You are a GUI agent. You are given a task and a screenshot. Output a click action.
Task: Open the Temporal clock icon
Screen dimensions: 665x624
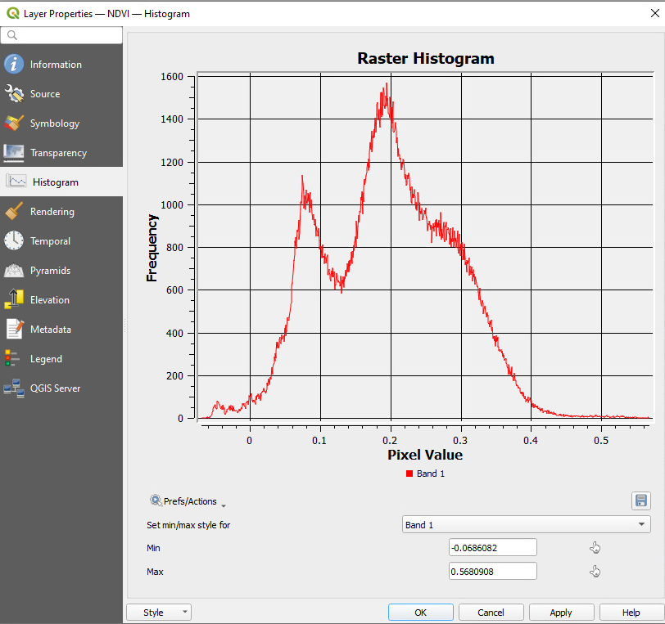[16, 240]
